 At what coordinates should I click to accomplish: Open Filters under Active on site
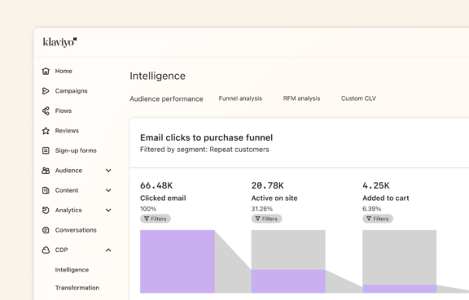[x=266, y=219]
